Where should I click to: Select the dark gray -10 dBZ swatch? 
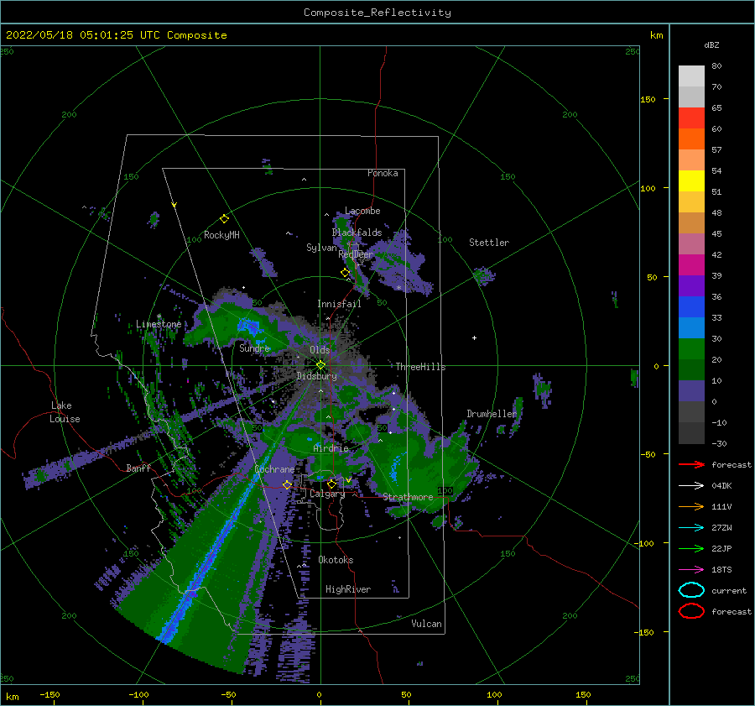tap(691, 433)
